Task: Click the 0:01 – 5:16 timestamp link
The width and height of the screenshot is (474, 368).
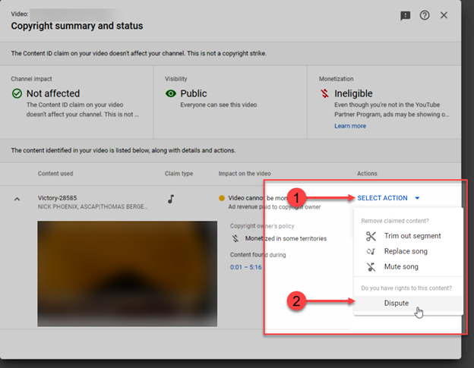Action: tap(245, 267)
